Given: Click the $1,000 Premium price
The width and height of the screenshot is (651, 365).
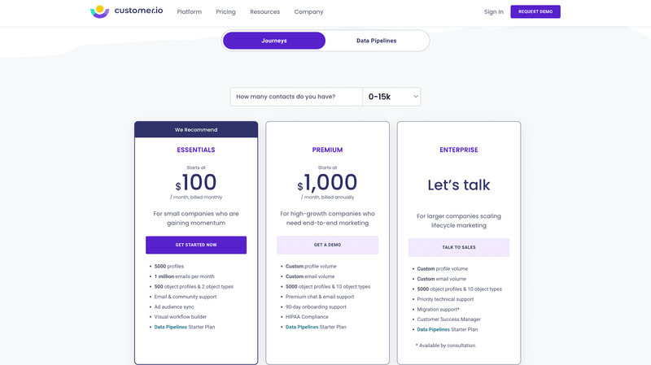Looking at the screenshot, I should coord(327,182).
